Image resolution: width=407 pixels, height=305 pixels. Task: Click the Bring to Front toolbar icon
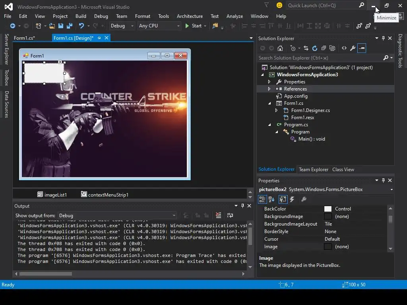(359, 26)
